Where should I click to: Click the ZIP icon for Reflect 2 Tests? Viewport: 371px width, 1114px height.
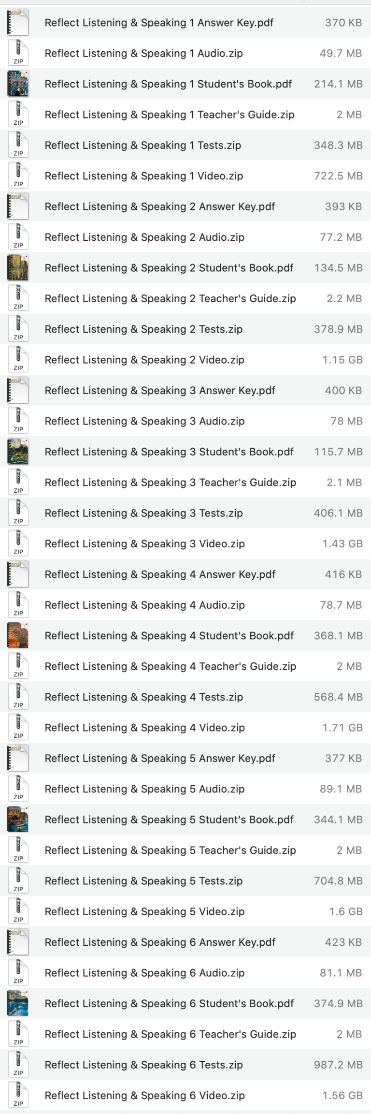[18, 329]
